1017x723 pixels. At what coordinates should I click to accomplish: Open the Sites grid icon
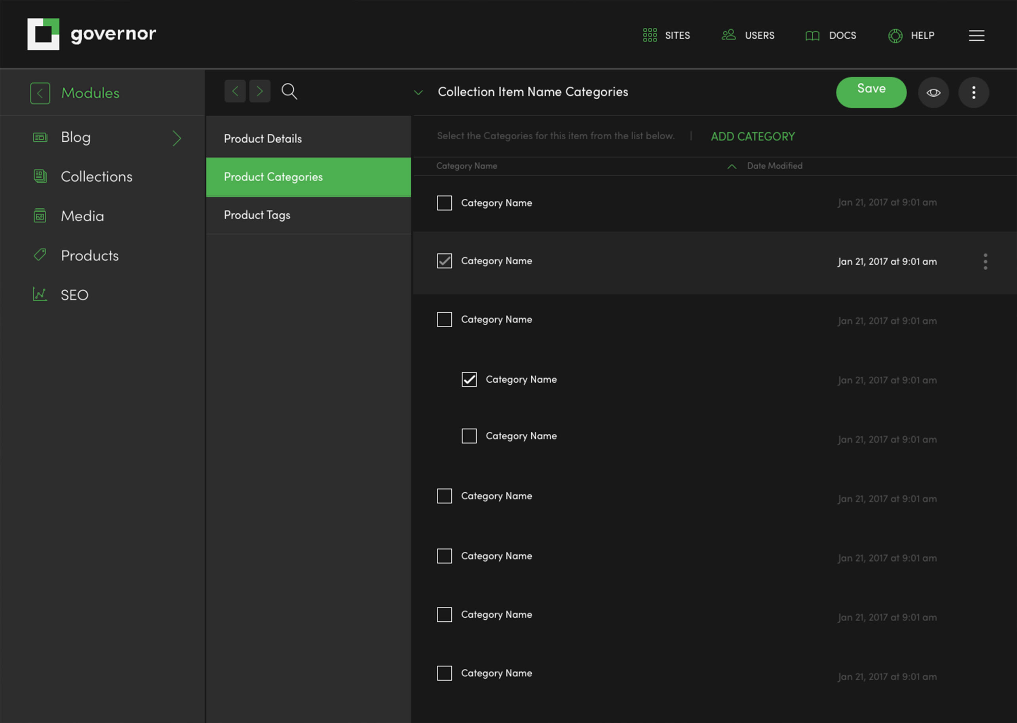(x=650, y=35)
